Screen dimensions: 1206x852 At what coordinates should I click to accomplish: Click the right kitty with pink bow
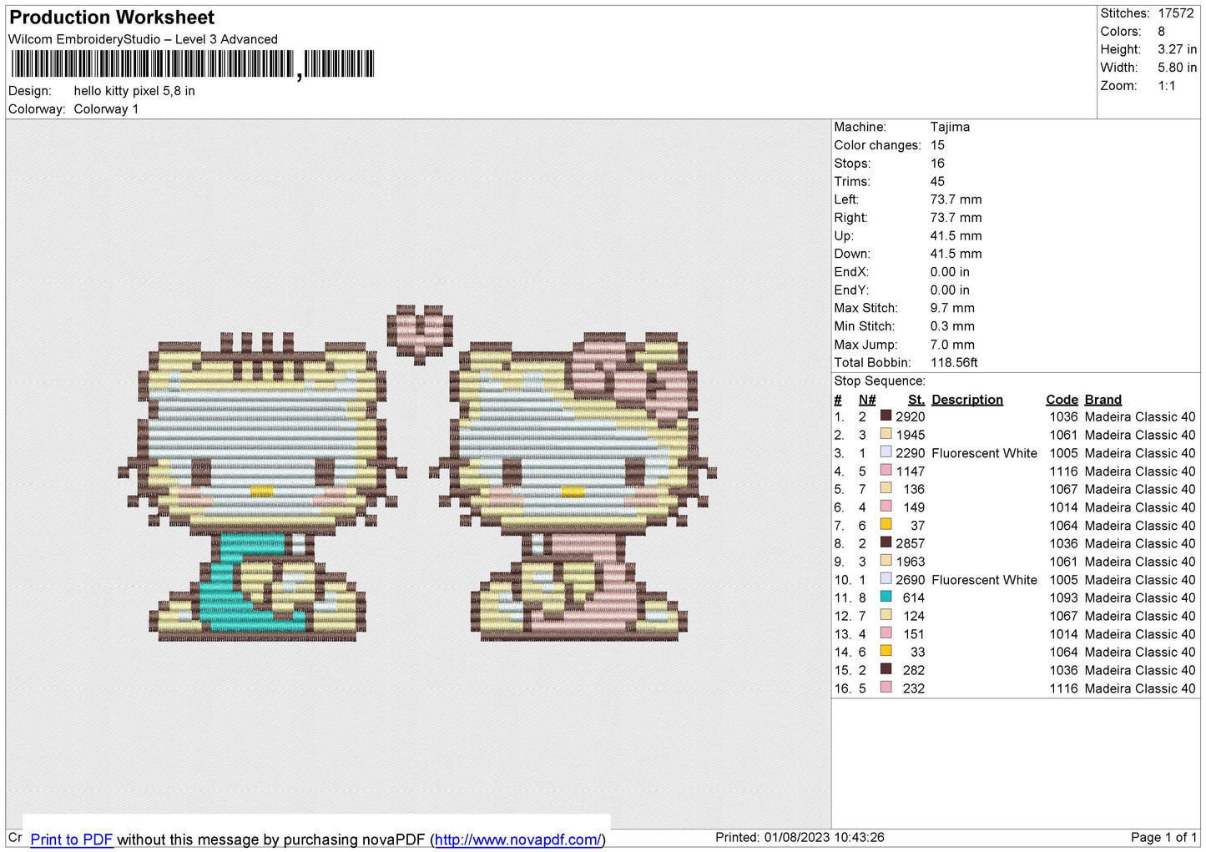pyautogui.click(x=573, y=486)
